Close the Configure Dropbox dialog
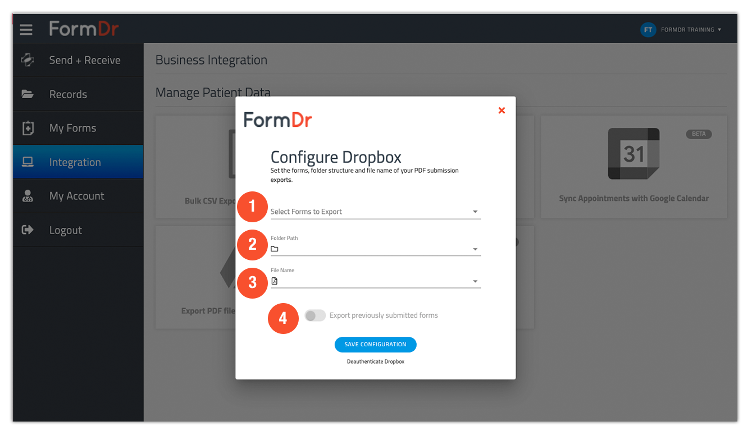 [502, 111]
